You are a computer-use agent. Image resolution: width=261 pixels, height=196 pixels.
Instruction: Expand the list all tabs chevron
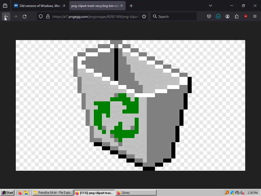(x=210, y=6)
